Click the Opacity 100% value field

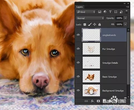click(x=119, y=18)
